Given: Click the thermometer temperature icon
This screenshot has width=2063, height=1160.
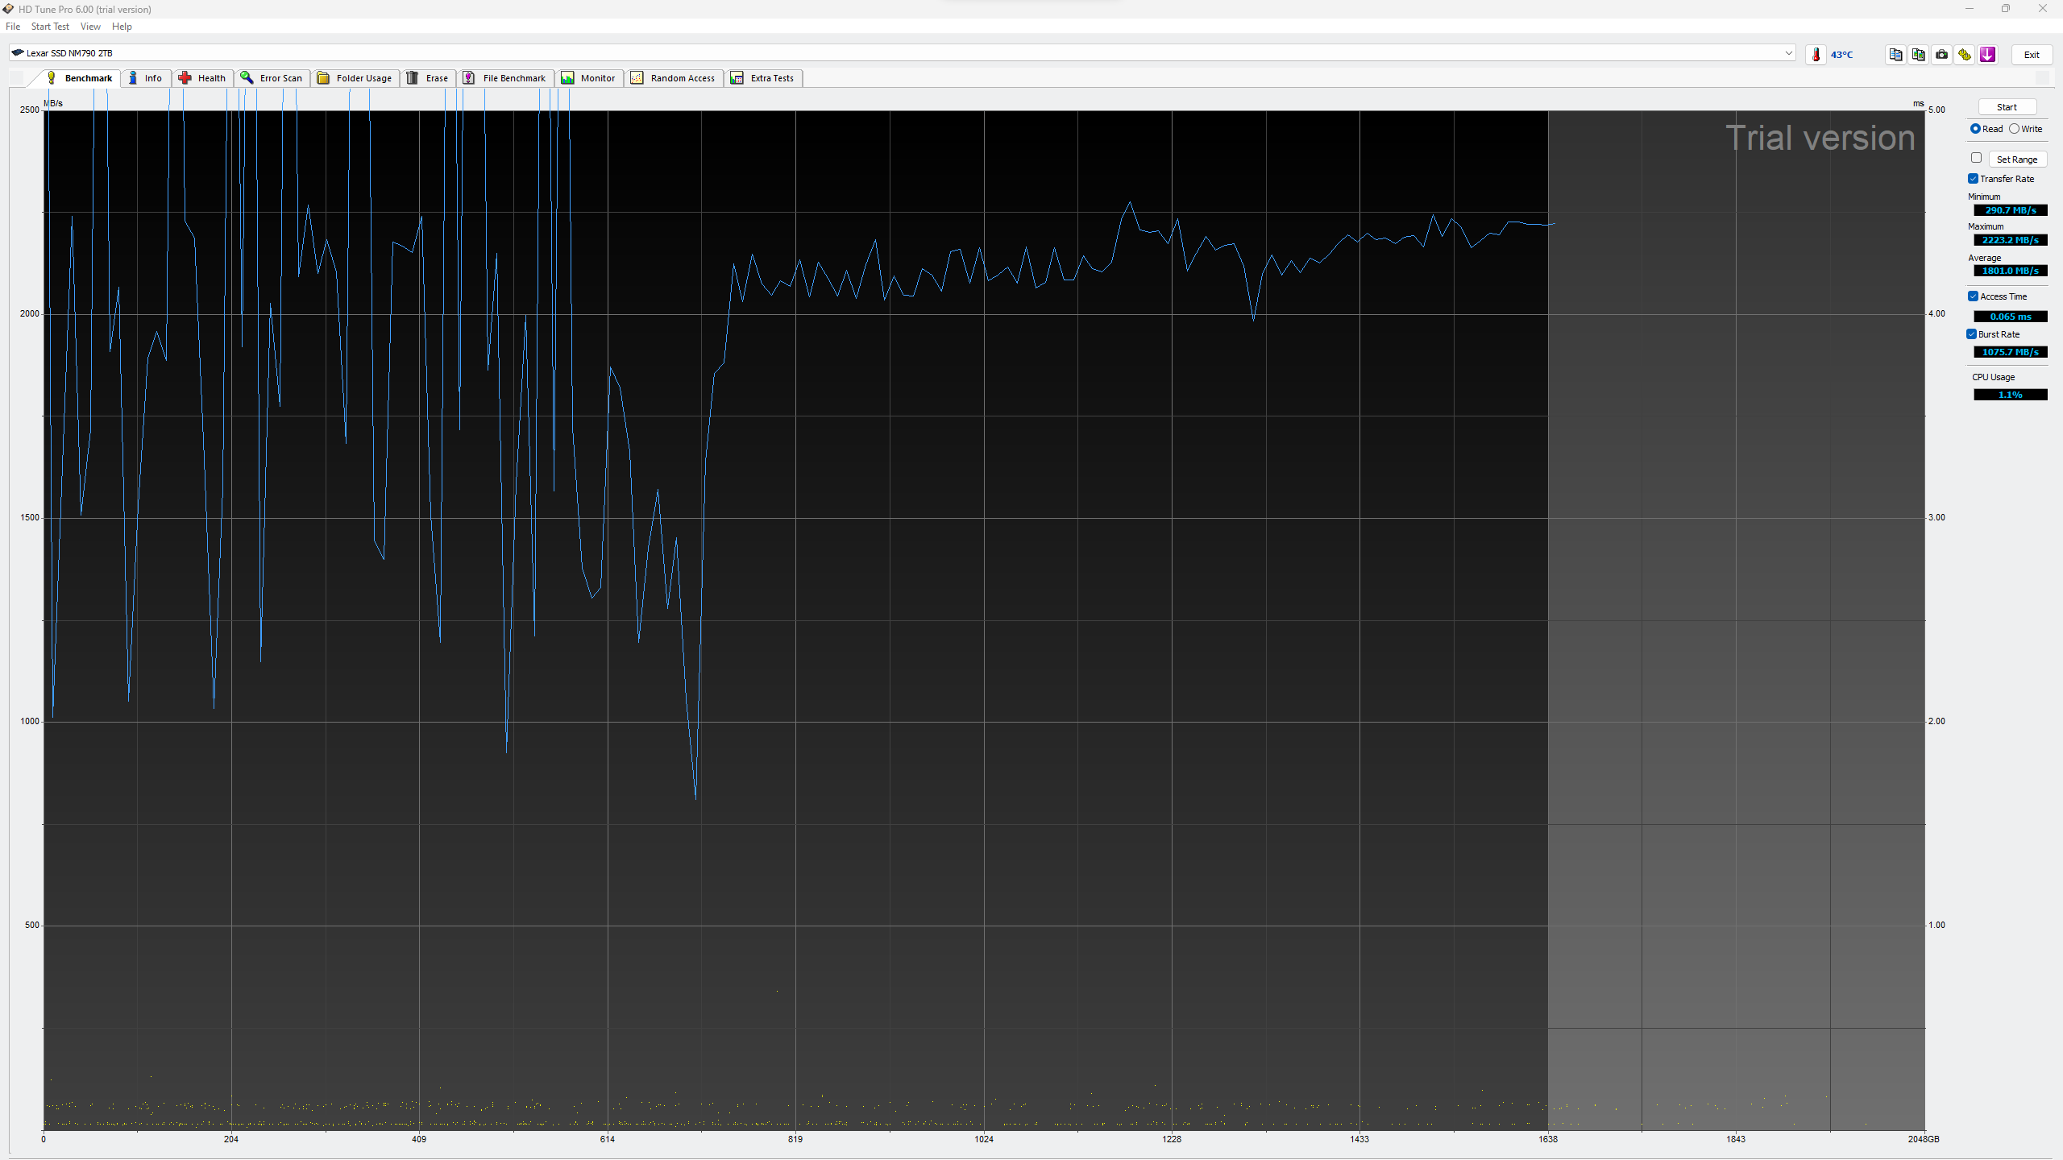Looking at the screenshot, I should click(x=1816, y=54).
